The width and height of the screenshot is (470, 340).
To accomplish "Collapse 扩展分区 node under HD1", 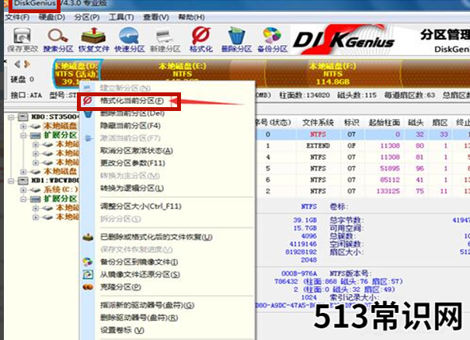I will point(23,199).
